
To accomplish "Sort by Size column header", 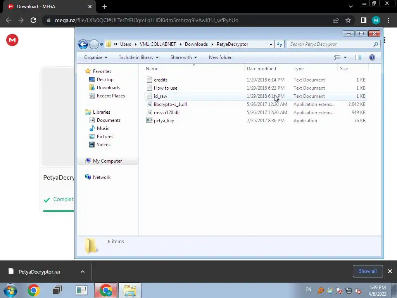I will click(353, 69).
